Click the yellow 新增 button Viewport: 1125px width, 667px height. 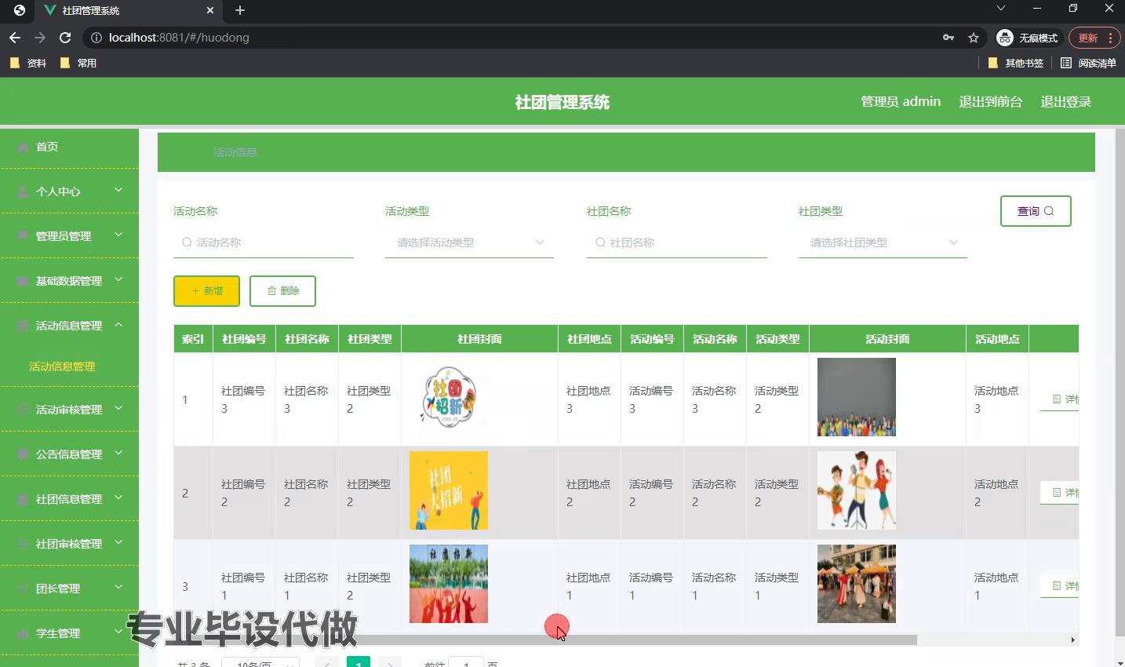coord(206,291)
